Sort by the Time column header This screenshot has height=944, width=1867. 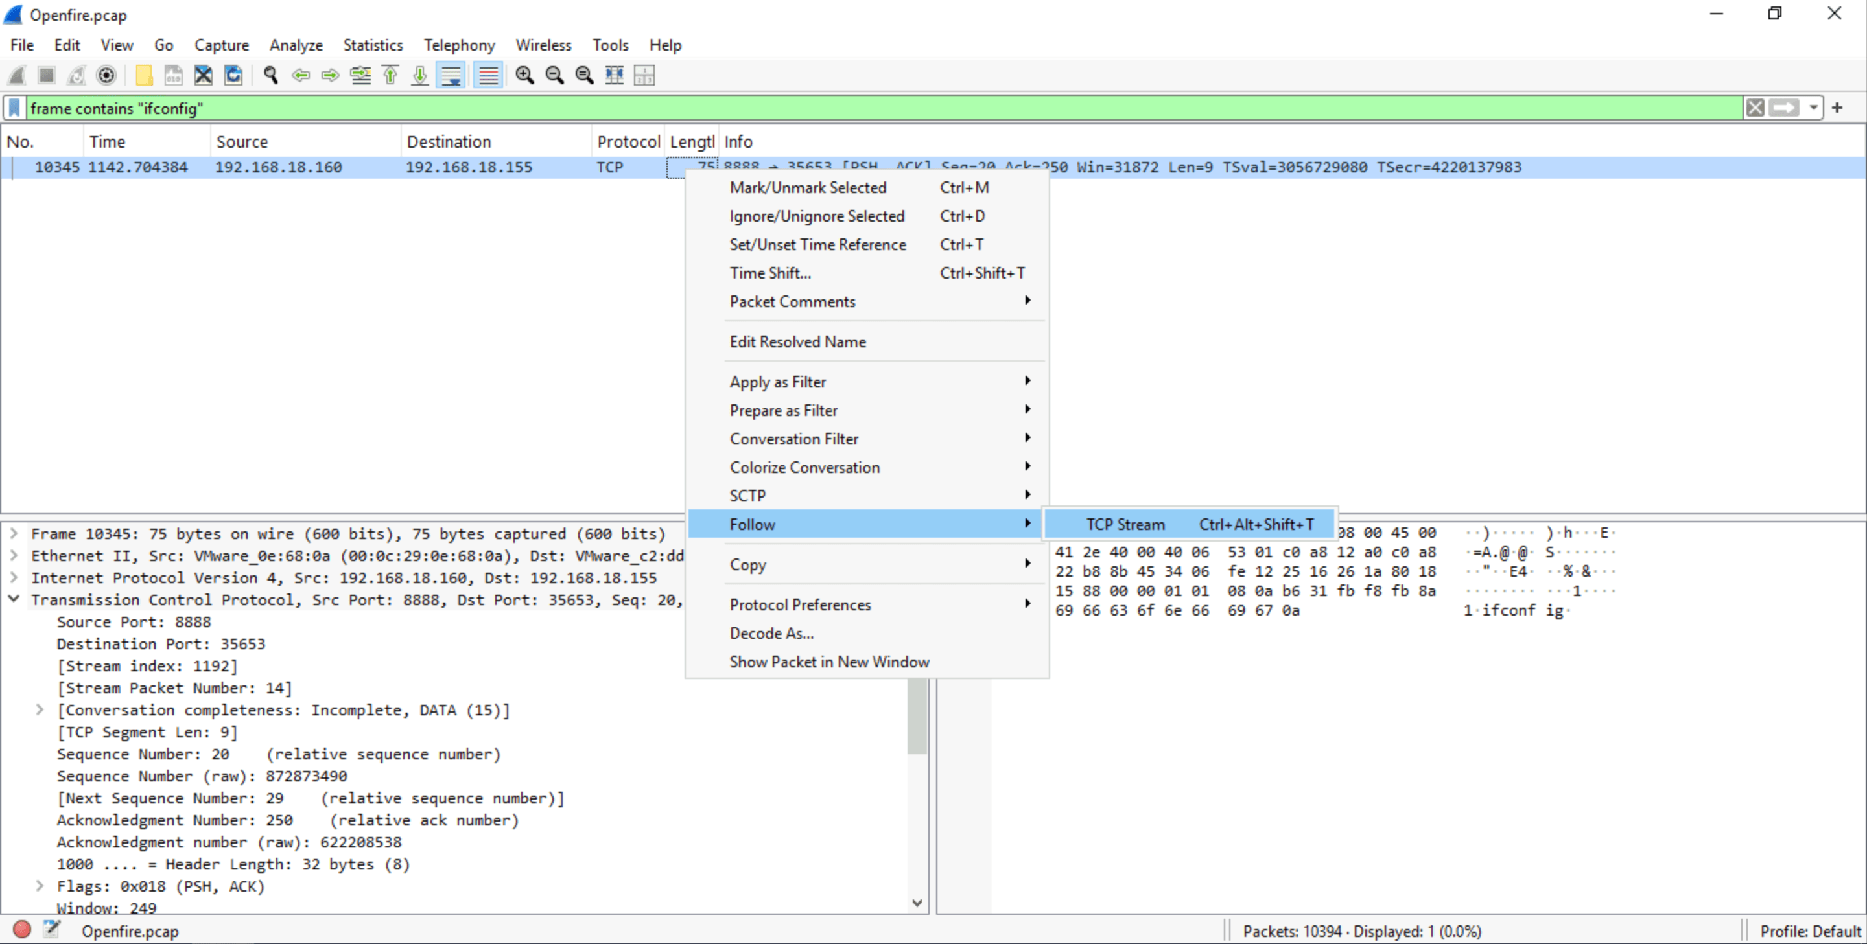[147, 142]
